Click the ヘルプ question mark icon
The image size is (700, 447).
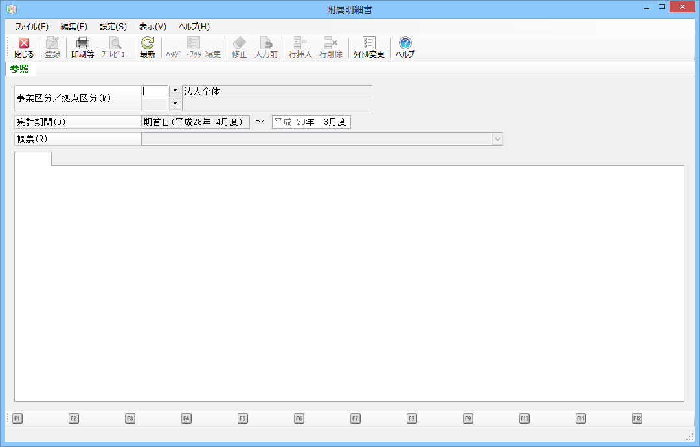pos(405,43)
